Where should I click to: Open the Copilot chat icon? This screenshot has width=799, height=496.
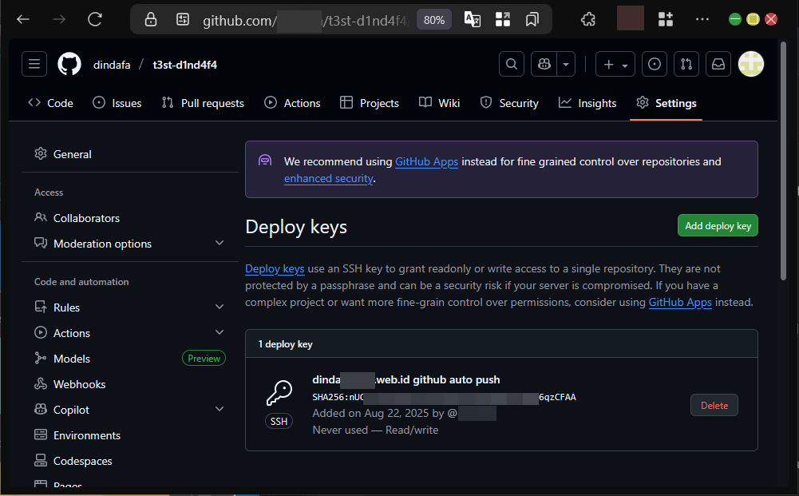click(544, 65)
